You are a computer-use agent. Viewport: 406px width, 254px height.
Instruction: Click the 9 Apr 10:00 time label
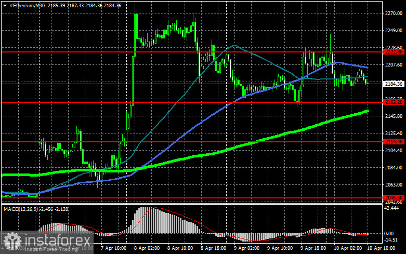280,248
